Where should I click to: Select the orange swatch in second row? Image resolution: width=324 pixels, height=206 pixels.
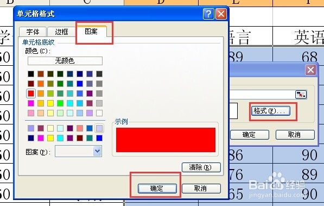pyautogui.click(x=41, y=84)
